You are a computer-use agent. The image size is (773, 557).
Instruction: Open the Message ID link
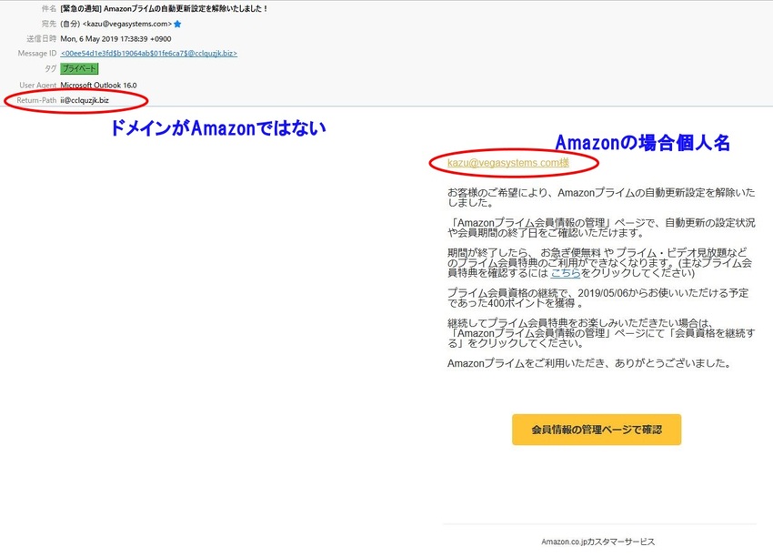point(149,54)
